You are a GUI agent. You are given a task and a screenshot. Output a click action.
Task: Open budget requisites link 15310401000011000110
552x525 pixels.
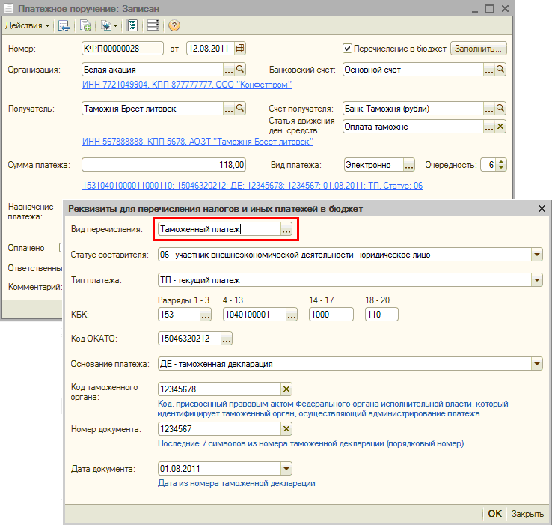pyautogui.click(x=252, y=186)
